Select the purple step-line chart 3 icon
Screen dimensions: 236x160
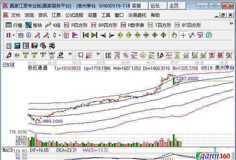point(37,36)
